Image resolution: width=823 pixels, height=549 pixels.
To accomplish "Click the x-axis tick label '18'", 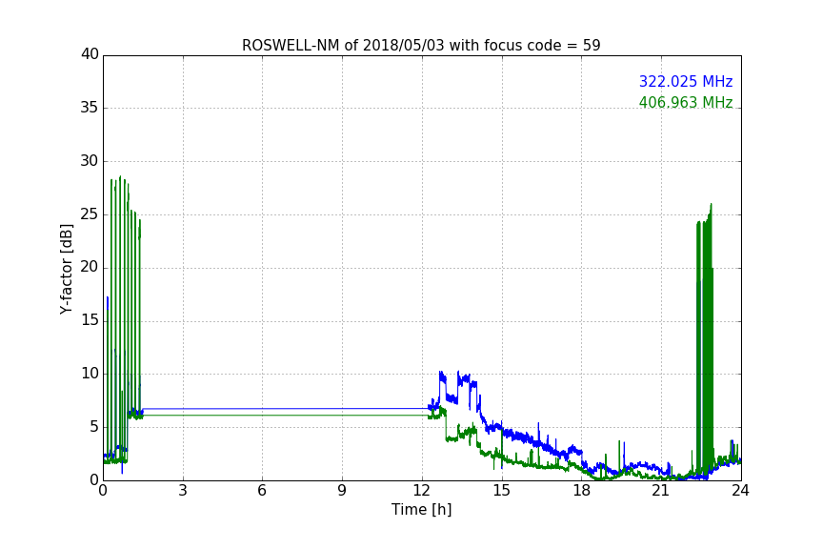I will (x=581, y=491).
